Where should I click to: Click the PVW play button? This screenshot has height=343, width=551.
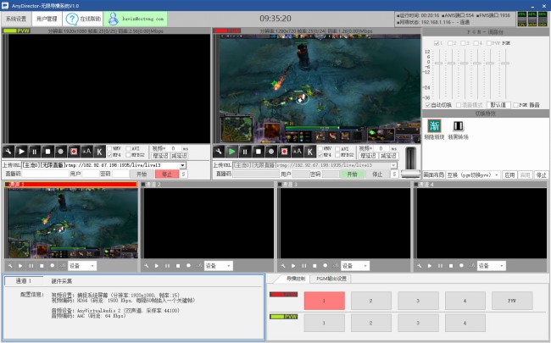pos(21,152)
